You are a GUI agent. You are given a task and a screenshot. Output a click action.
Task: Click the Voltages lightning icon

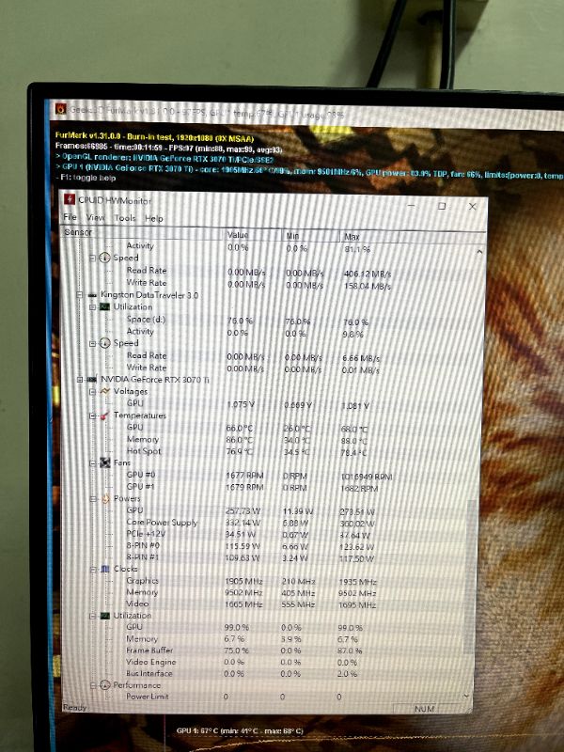pos(104,391)
